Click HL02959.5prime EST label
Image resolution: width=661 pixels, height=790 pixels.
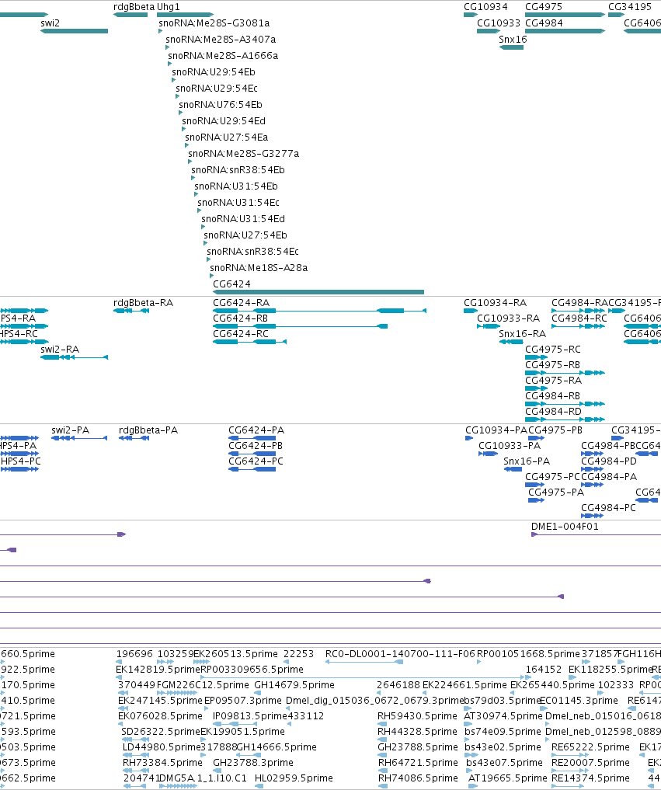[x=294, y=778]
